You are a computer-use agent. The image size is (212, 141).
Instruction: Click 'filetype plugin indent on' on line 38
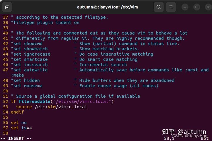[x=46, y=23]
